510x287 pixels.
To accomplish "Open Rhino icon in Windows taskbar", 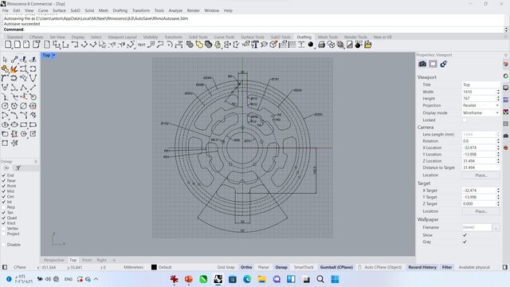I will pos(218,279).
